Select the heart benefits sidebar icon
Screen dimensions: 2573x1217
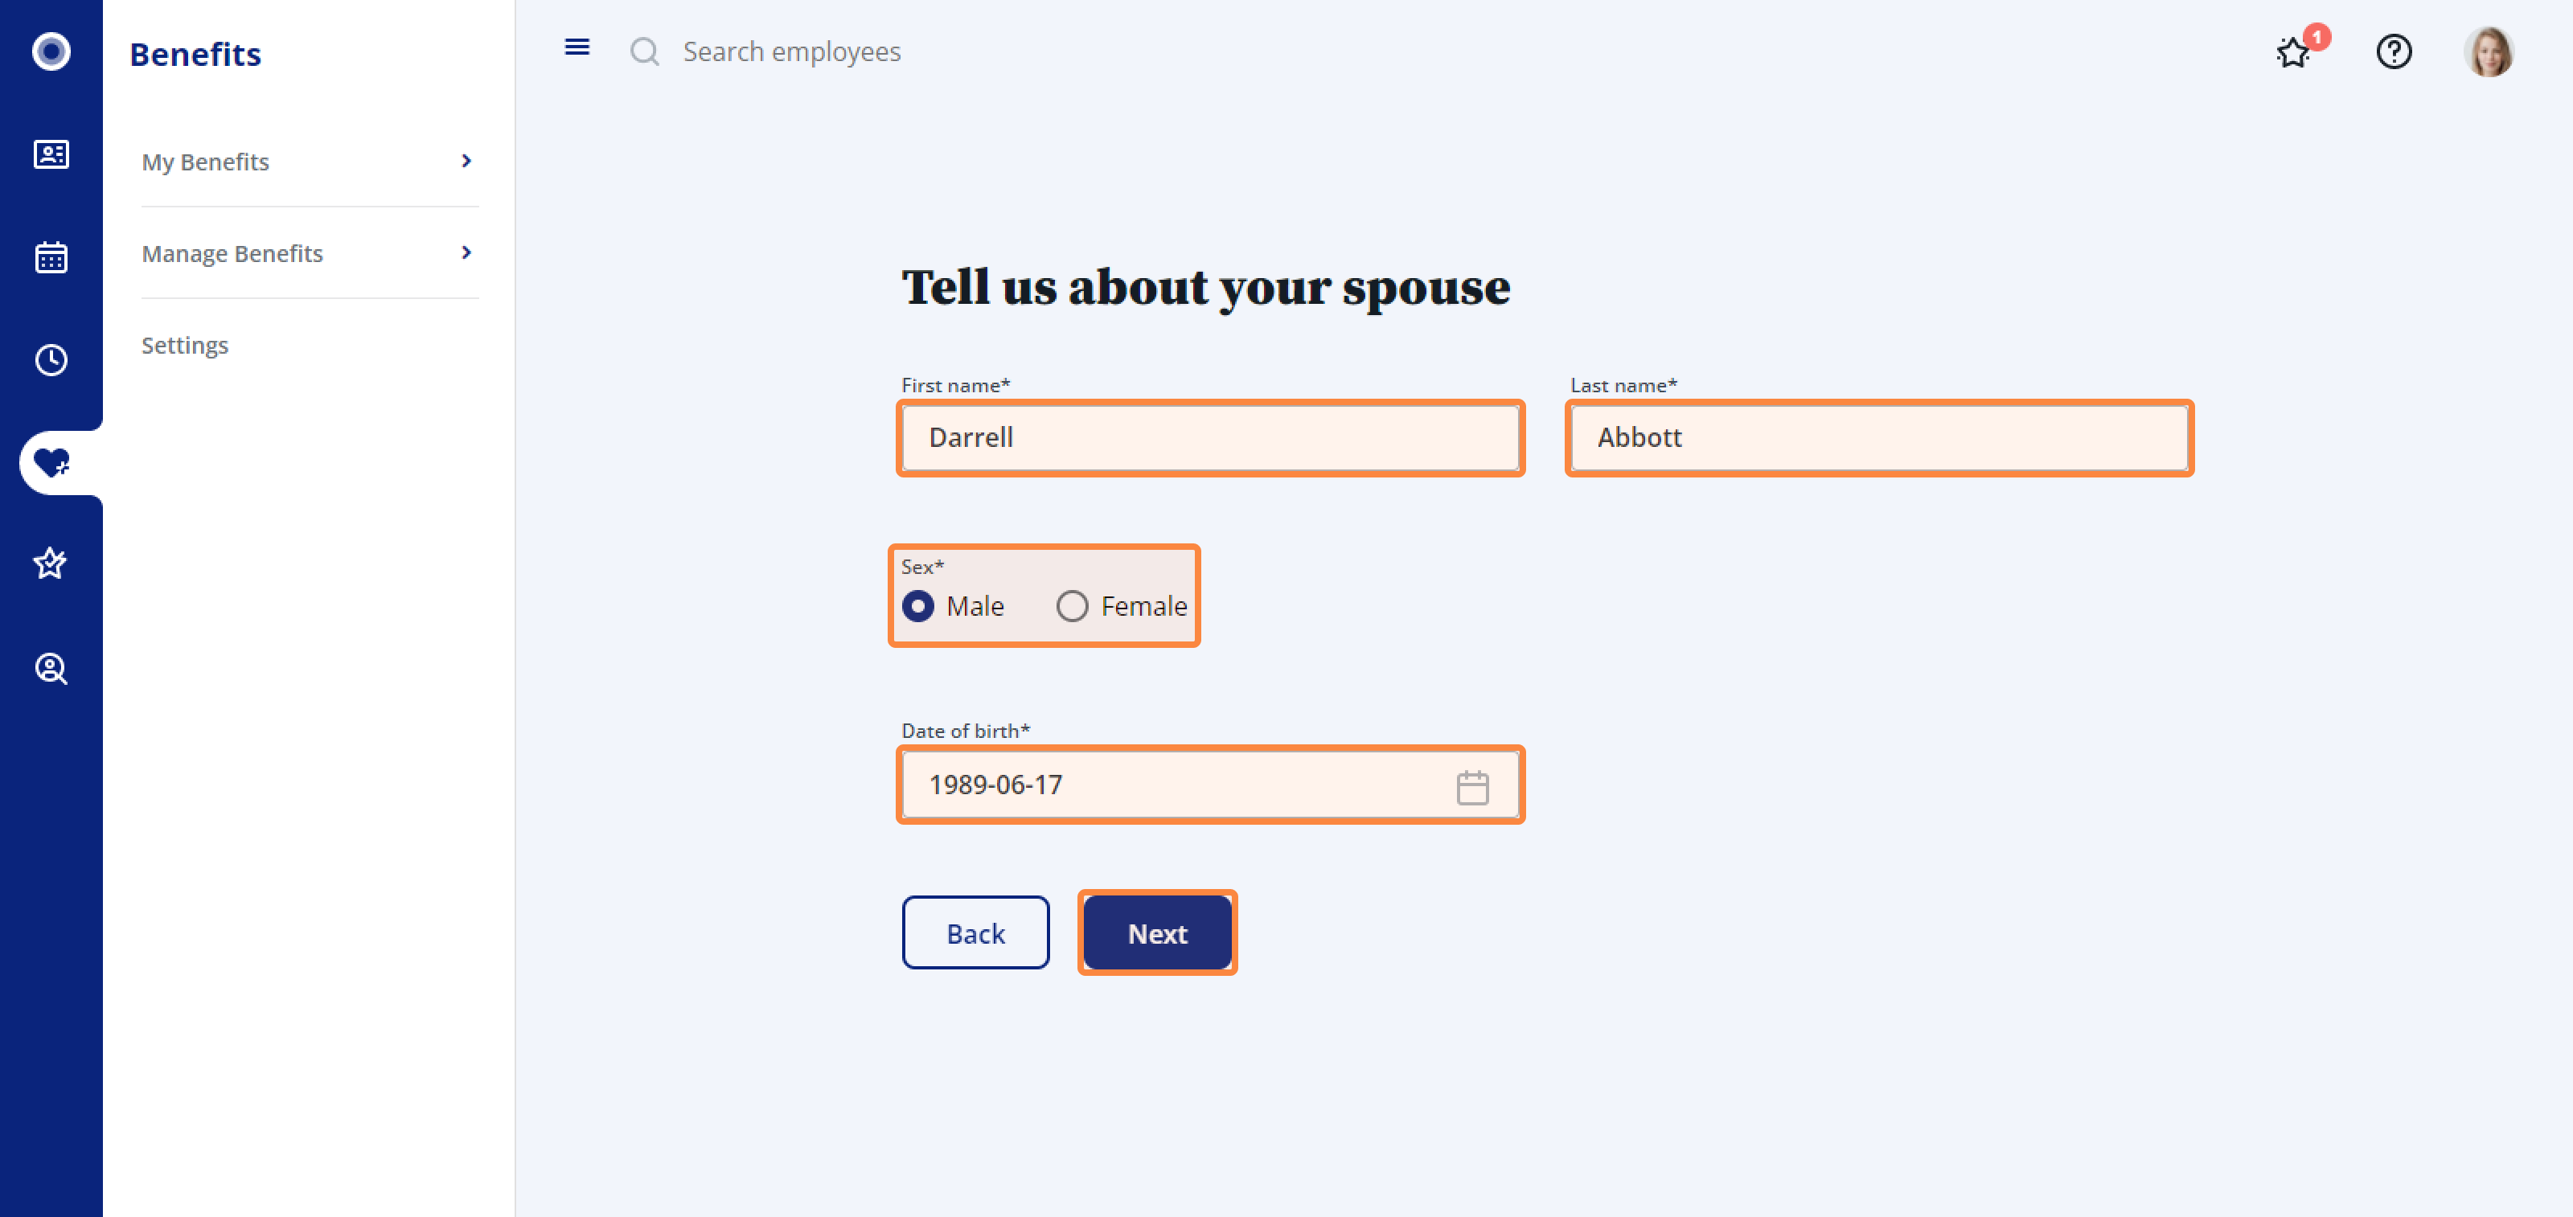[51, 462]
